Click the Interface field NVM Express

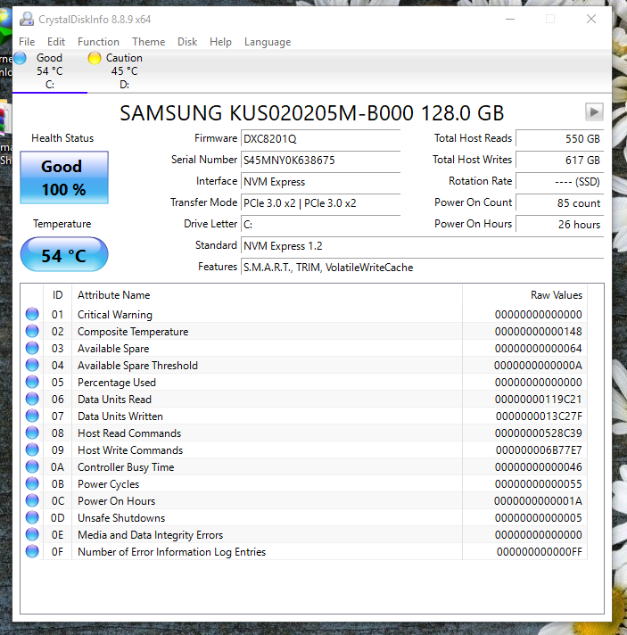[x=320, y=181]
